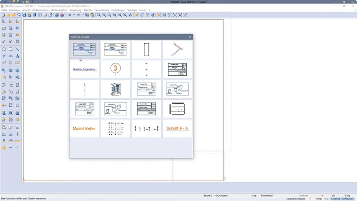Viewport: 357px width, 201px height.
Task: Choose the Schnitt A - A thumbnail
Action: 177,128
